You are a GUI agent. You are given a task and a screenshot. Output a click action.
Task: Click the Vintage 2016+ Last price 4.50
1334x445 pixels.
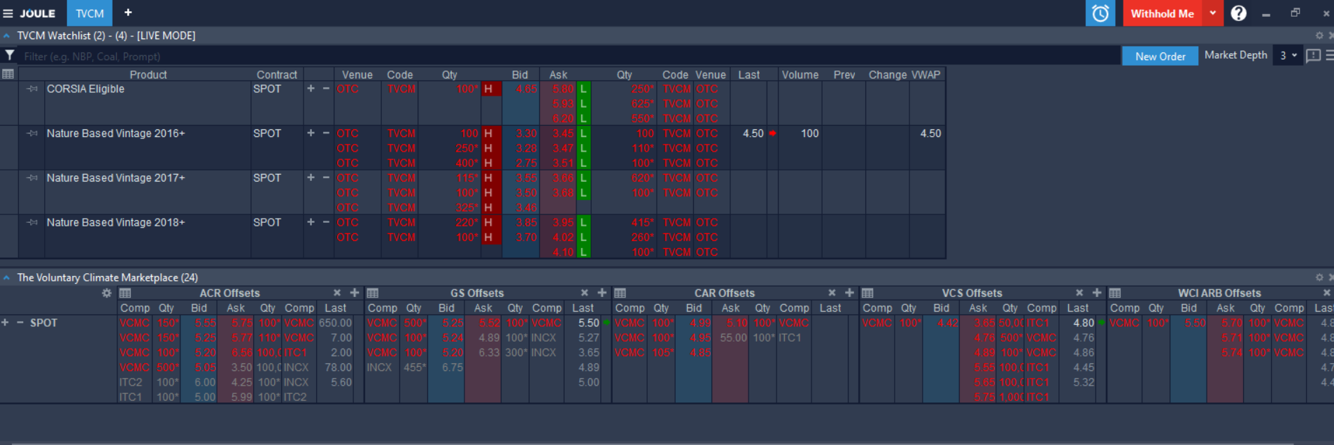point(753,133)
